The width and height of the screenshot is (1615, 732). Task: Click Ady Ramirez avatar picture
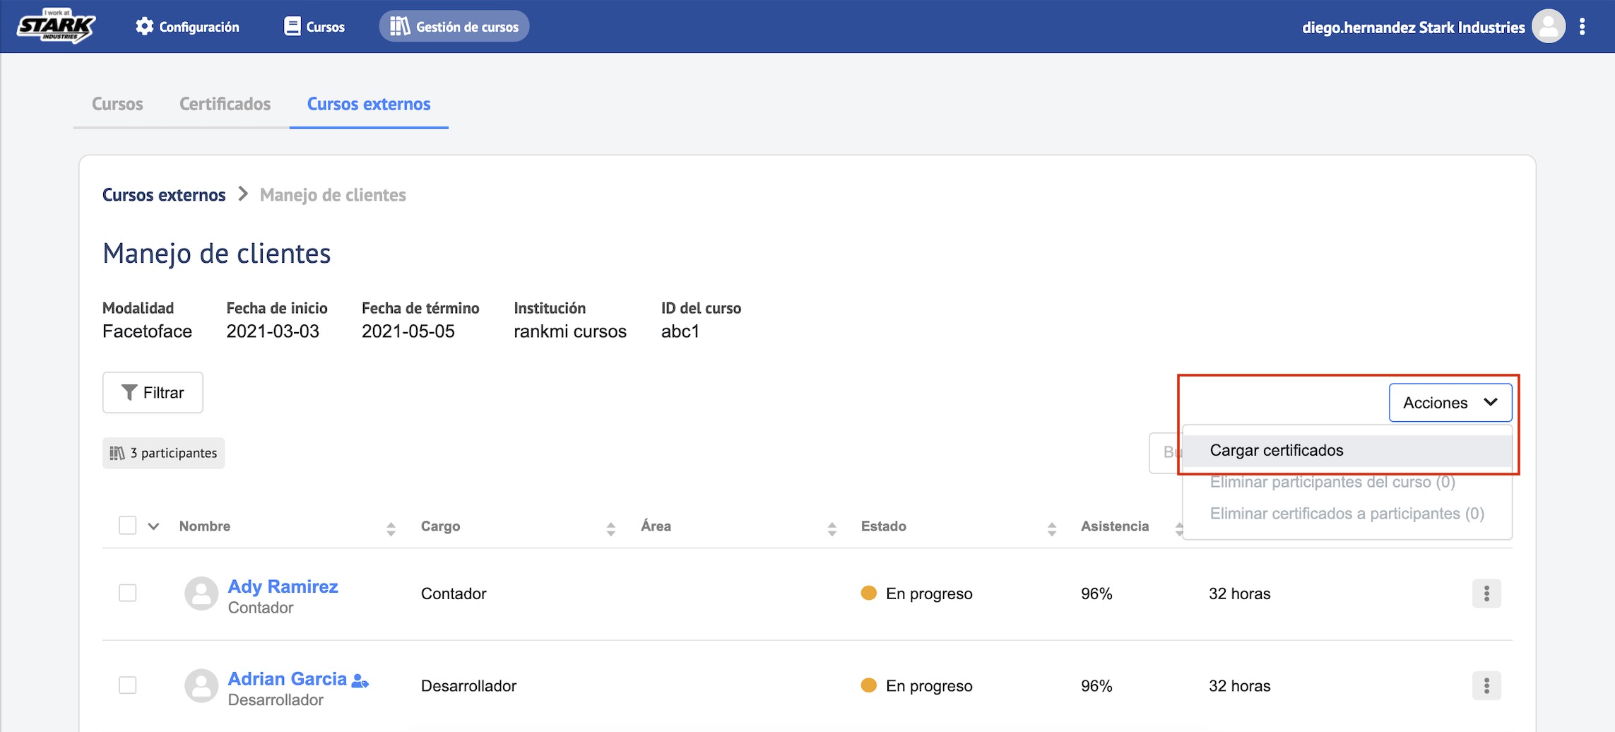(x=201, y=594)
